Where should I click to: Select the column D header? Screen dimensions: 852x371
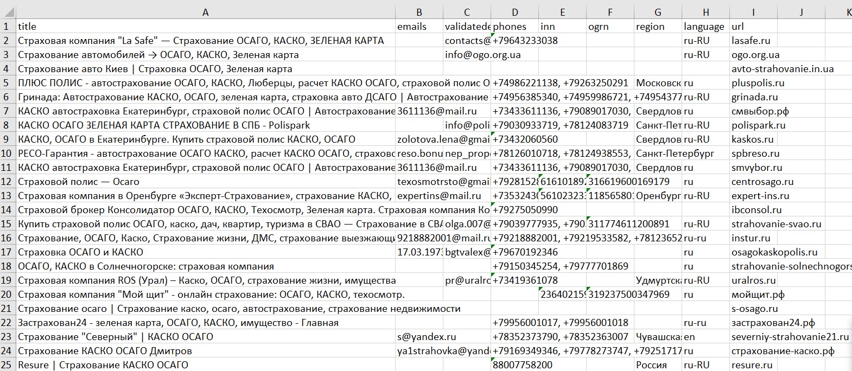click(514, 12)
